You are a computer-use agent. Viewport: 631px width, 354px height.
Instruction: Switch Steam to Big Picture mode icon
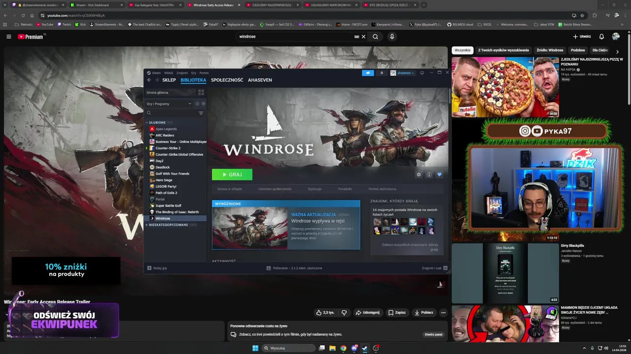pos(422,73)
